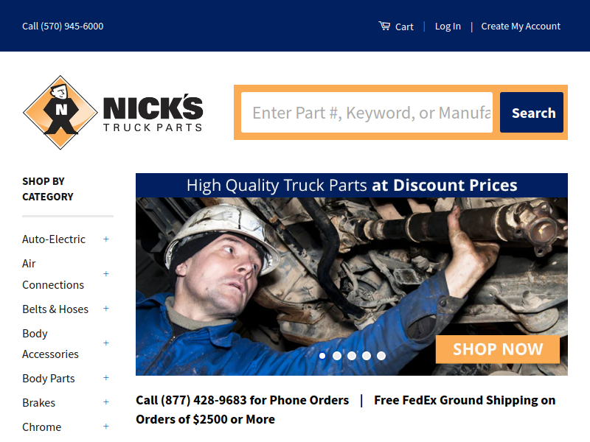Select the first carousel slide dot
The height and width of the screenshot is (442, 590).
[322, 356]
